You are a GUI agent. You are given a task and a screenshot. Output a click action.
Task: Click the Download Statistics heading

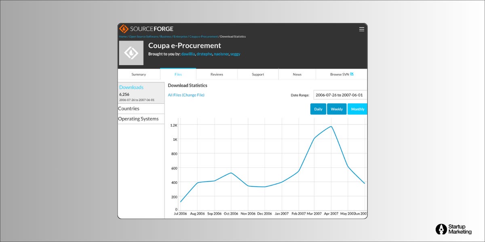pos(188,86)
